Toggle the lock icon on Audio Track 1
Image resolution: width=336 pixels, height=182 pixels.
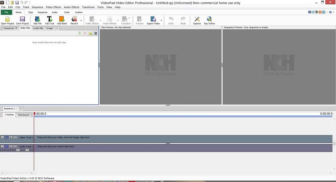(11, 146)
